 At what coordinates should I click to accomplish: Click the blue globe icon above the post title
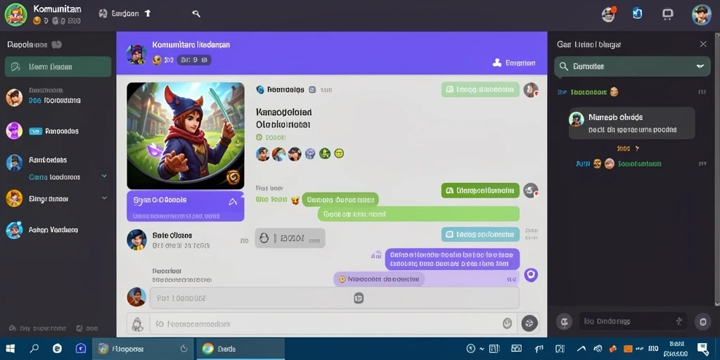click(x=260, y=89)
